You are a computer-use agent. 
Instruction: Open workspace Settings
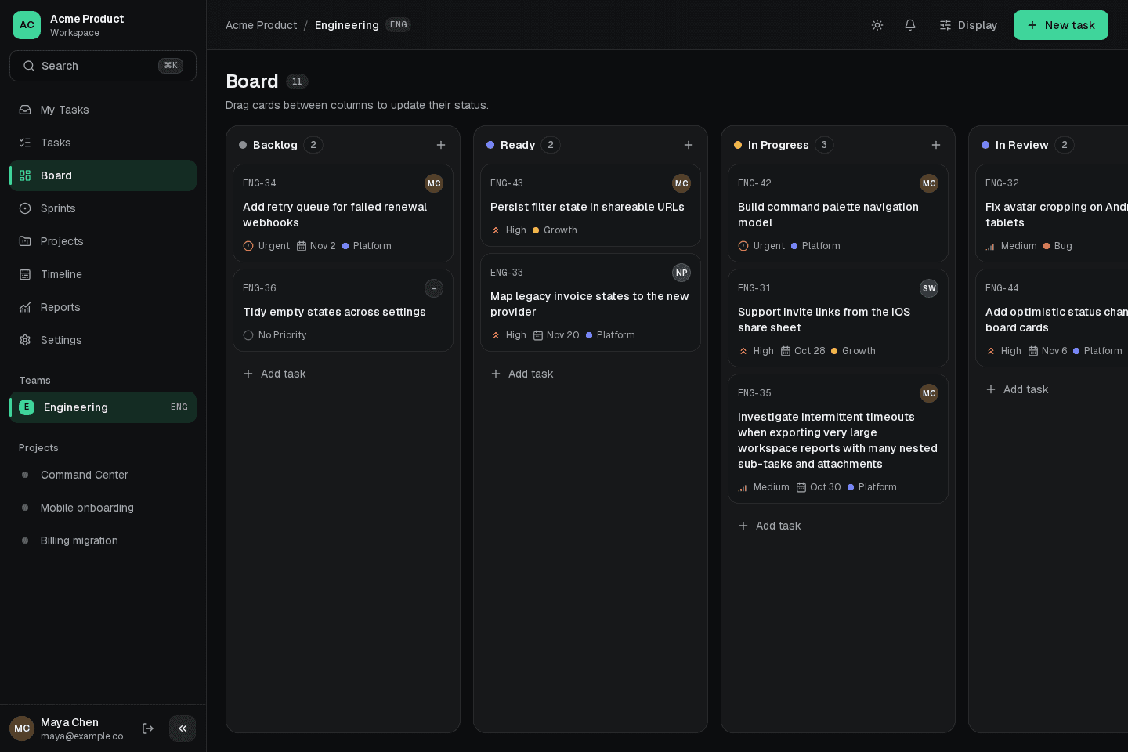[x=103, y=340]
